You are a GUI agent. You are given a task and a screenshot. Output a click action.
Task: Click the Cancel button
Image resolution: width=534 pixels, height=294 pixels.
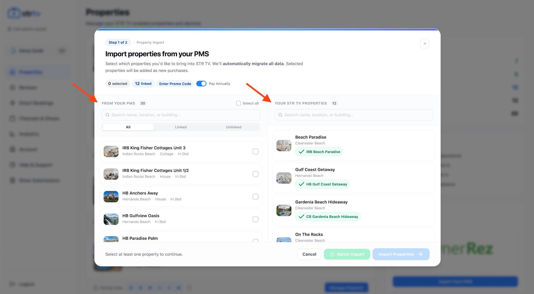[309, 254]
